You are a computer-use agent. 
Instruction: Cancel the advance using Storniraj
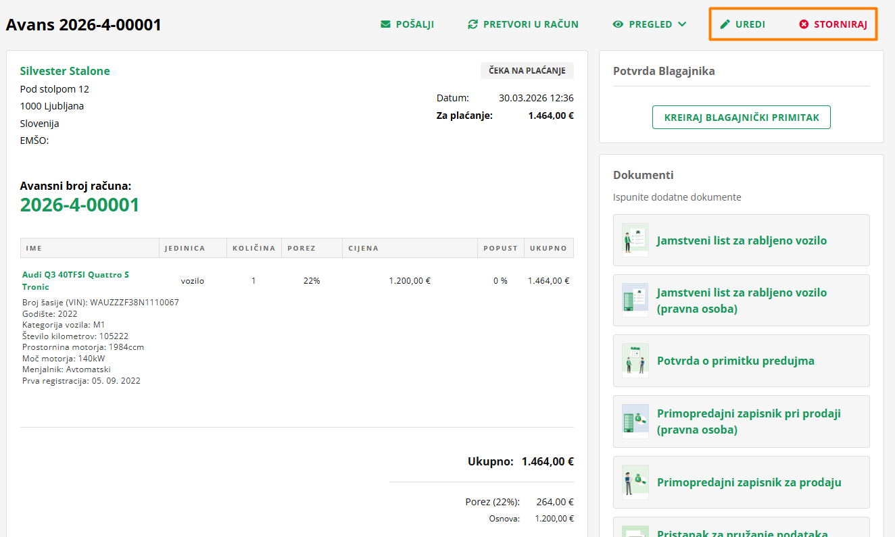(833, 24)
